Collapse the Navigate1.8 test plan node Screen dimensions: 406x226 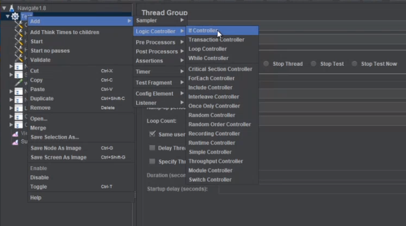pyautogui.click(x=4, y=8)
